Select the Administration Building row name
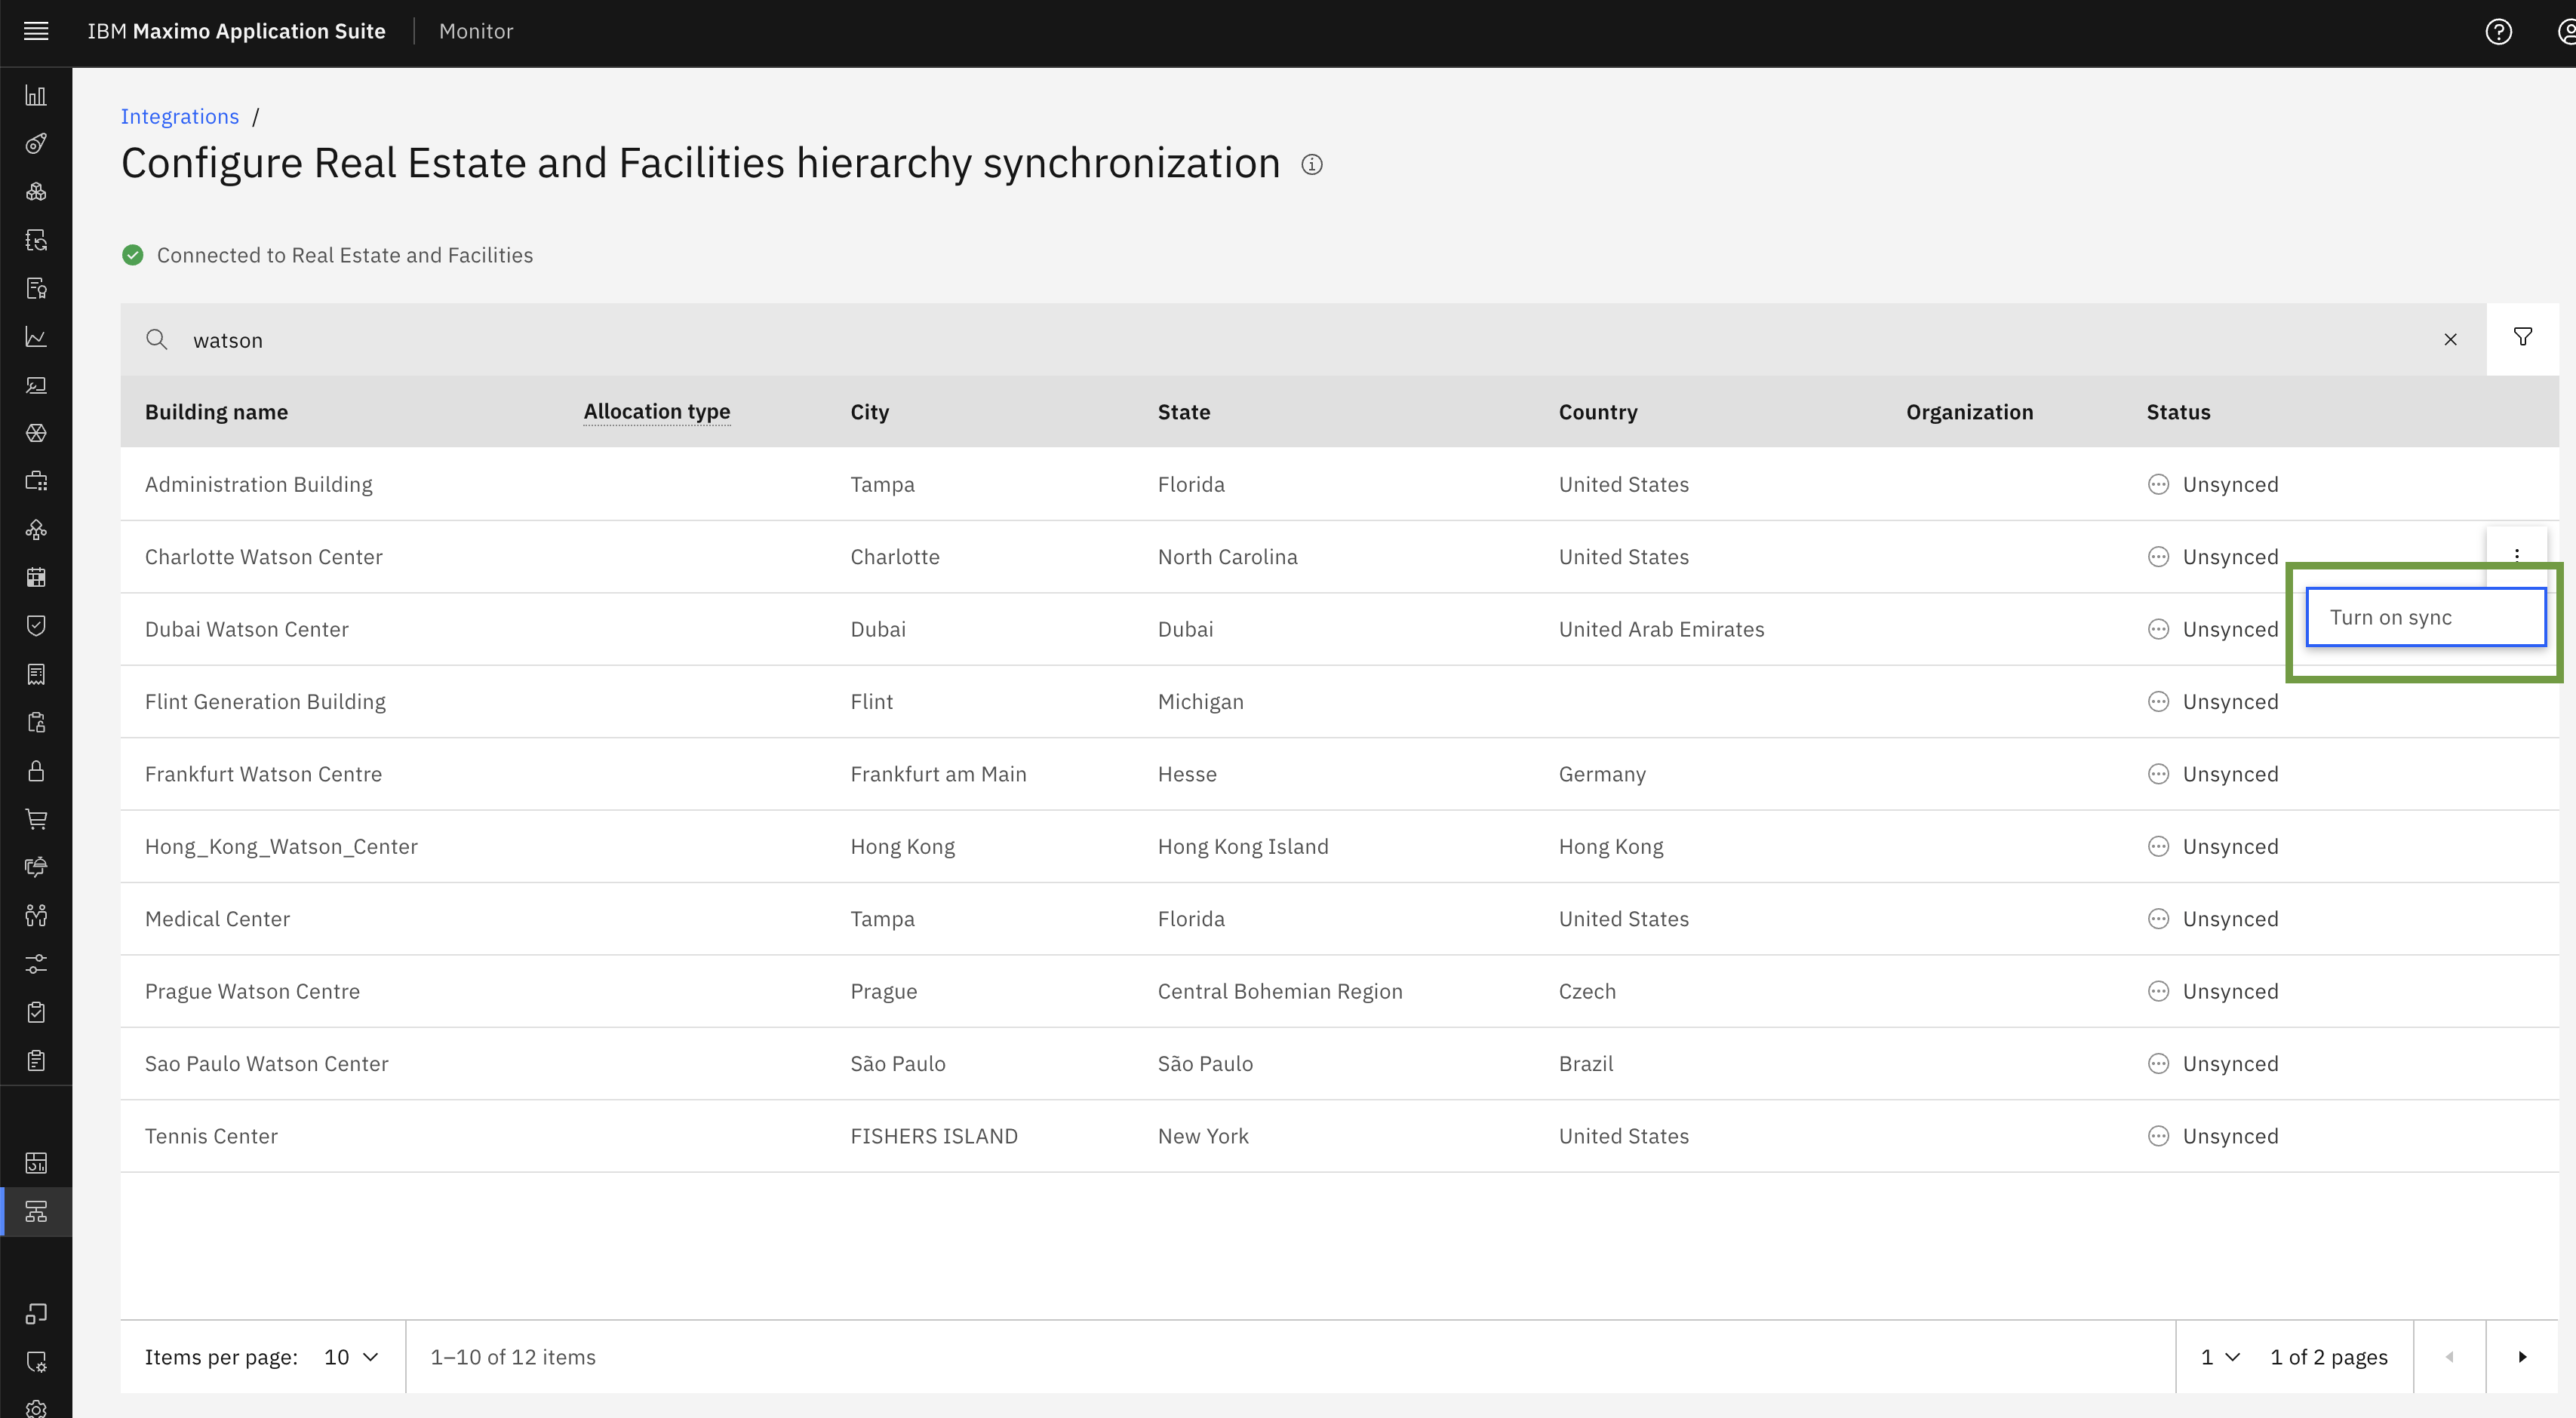 click(x=259, y=485)
